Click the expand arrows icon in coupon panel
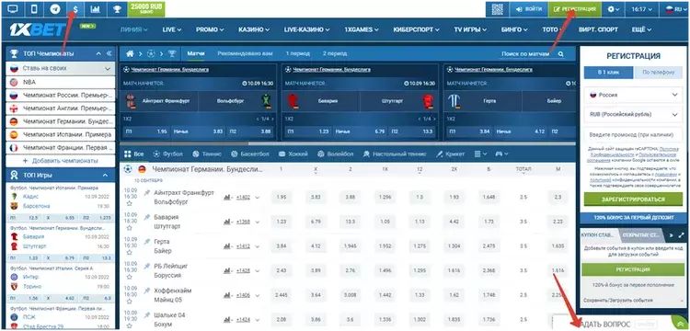The image size is (690, 331). [682, 235]
